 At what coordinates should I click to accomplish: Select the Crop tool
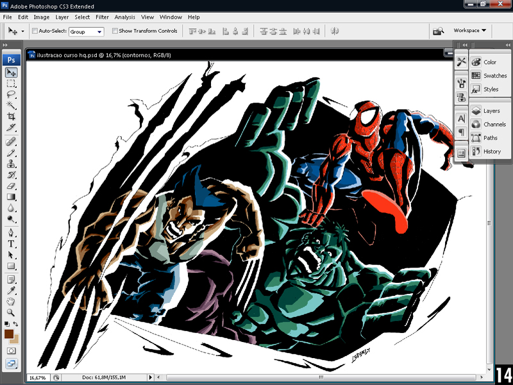pos(12,116)
